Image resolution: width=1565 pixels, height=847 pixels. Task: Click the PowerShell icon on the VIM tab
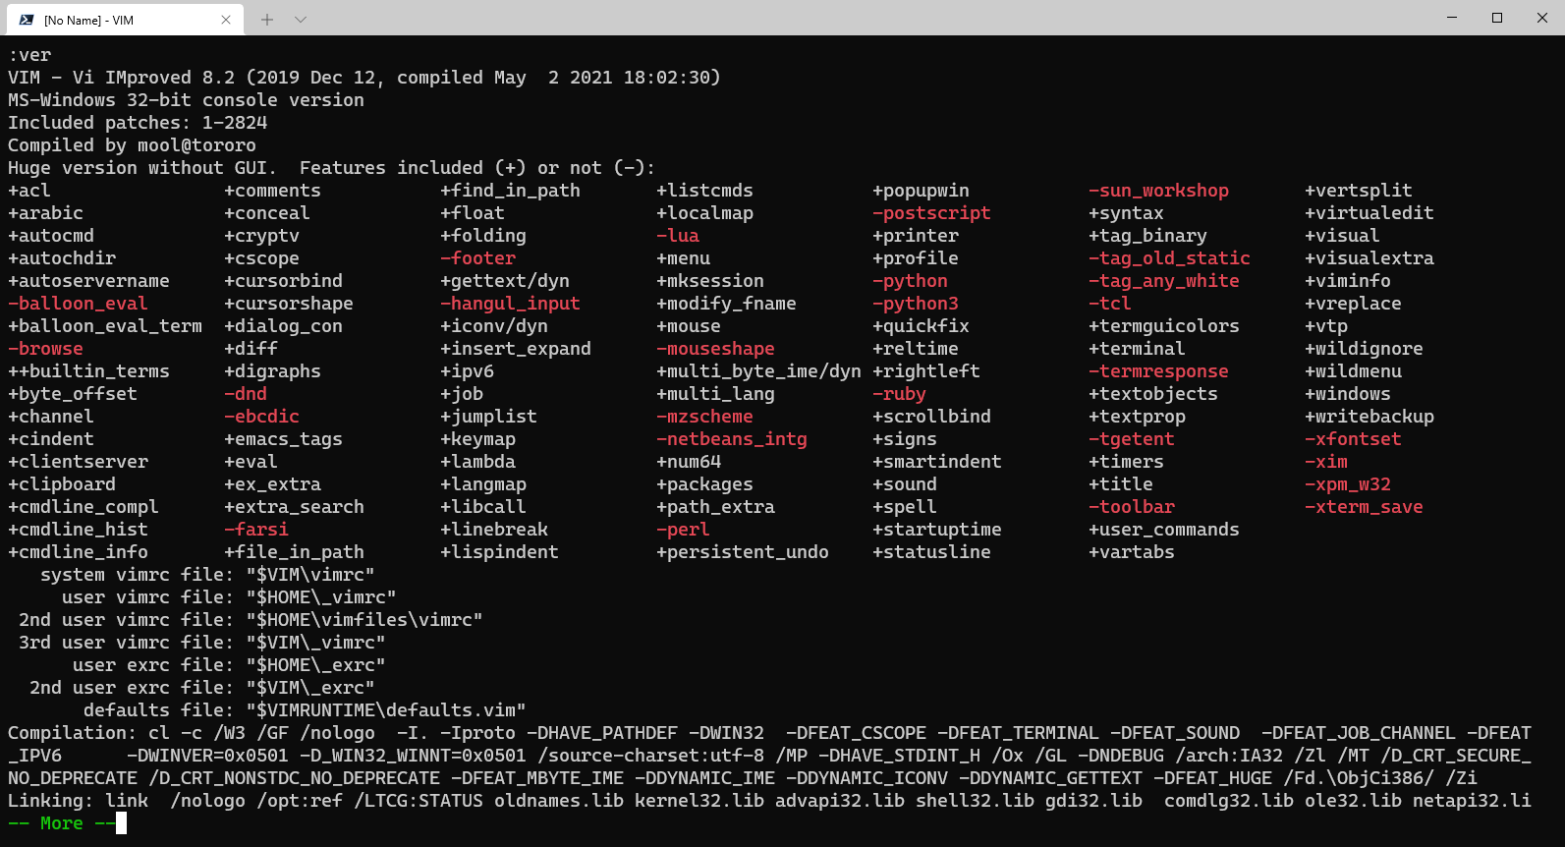coord(27,20)
